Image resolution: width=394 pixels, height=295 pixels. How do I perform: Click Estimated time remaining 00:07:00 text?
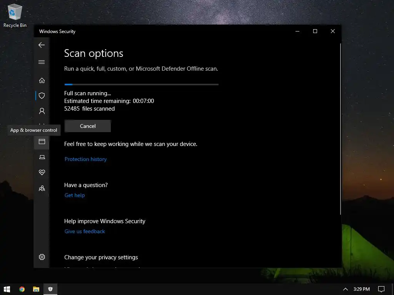pos(109,101)
